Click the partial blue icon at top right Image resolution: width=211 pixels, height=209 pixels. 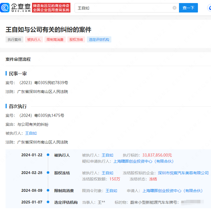(209, 8)
